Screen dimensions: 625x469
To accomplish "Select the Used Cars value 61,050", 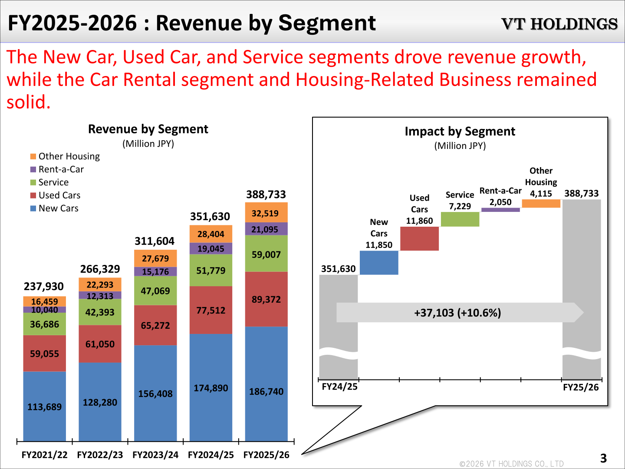I will pos(100,344).
